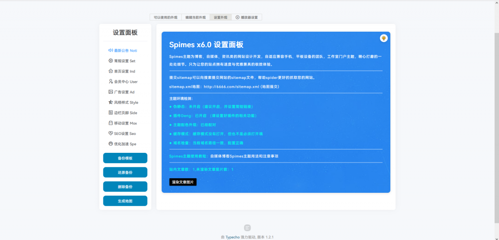The height and width of the screenshot is (240, 499).
Task: Click the Typecho link in the footer
Action: point(232,237)
